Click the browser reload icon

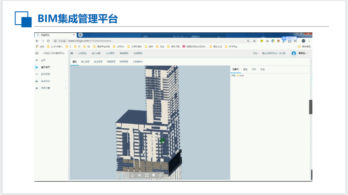pyautogui.click(x=48, y=41)
